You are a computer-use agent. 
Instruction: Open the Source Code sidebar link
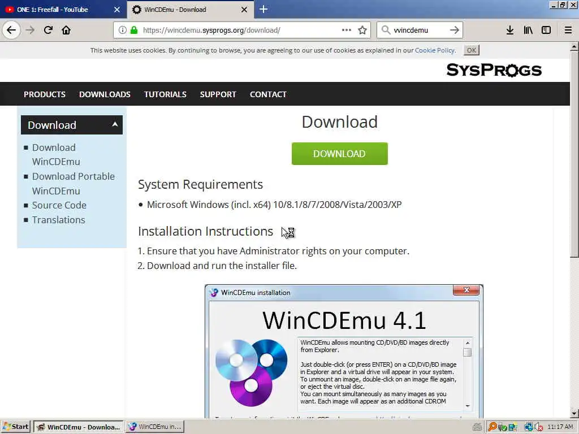pyautogui.click(x=59, y=205)
